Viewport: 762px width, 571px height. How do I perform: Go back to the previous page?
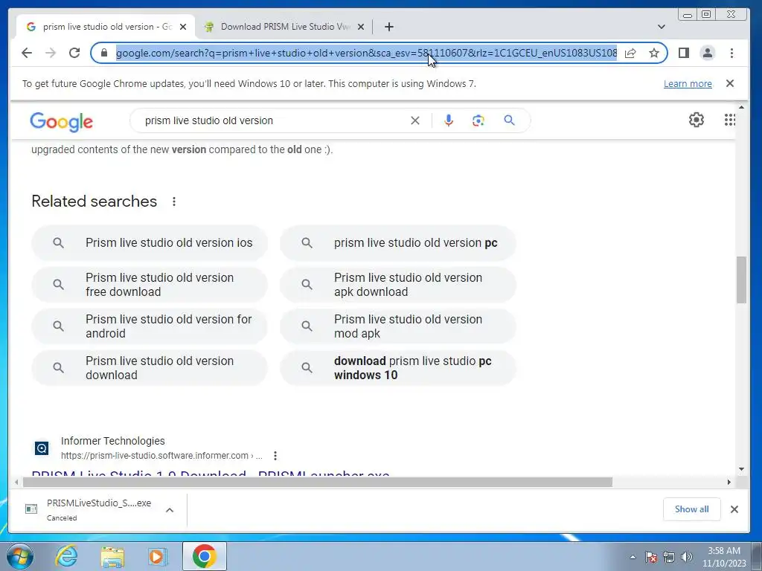(x=27, y=53)
